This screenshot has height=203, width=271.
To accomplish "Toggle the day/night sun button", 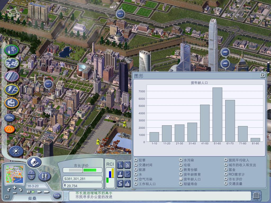I will coord(16,151).
